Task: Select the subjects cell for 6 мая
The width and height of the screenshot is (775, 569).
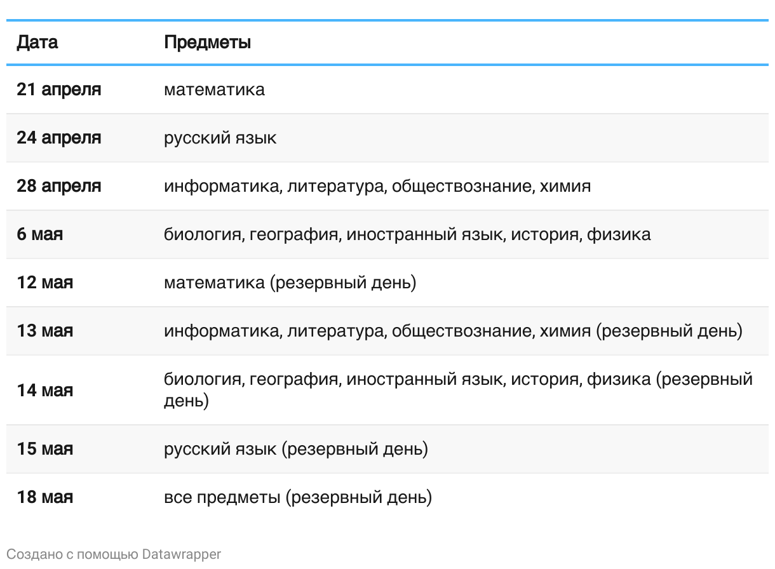Action: [x=407, y=234]
